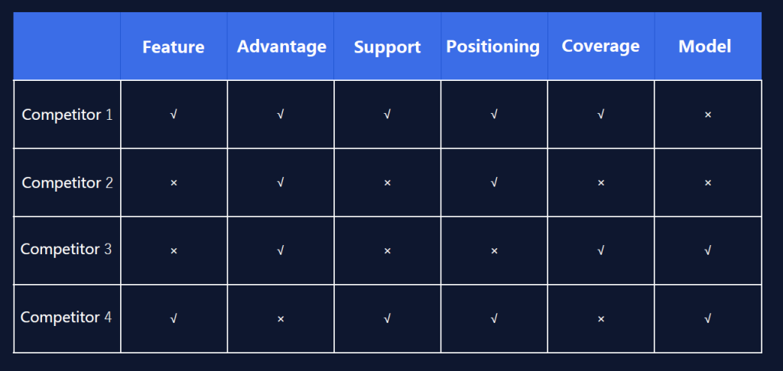This screenshot has width=783, height=371.
Task: Click the Positioning column header
Action: click(493, 47)
